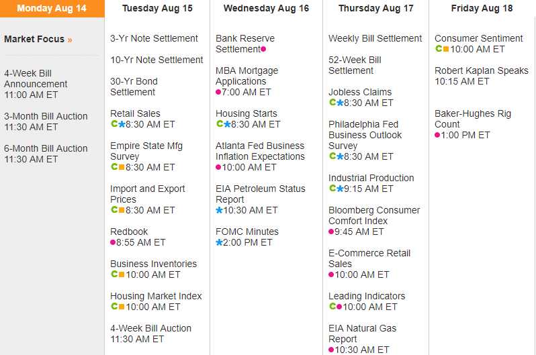Expand Market Focus with the double arrow
Screen dimensions: 536x355
[70, 40]
